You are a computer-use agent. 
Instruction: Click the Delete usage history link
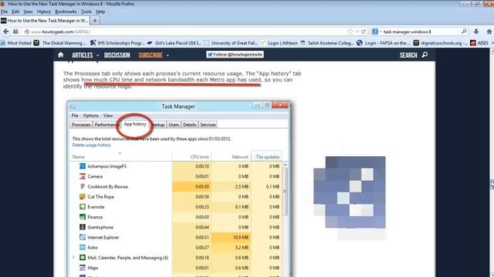click(x=92, y=145)
